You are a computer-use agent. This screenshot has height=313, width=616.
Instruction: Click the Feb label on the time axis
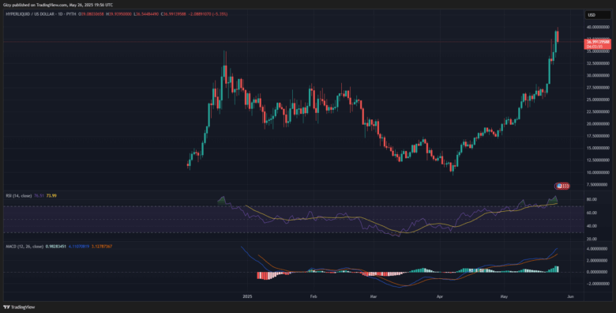point(313,296)
